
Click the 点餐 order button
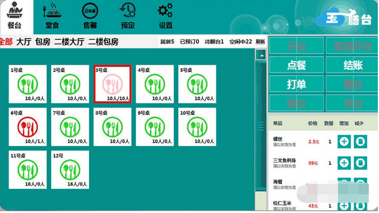[x=296, y=65]
